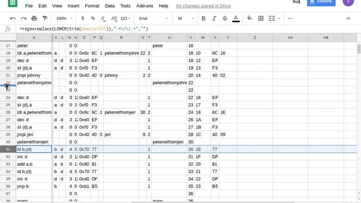Image resolution: width=361 pixels, height=203 pixels.
Task: Select column AA header
Action: click(x=290, y=38)
